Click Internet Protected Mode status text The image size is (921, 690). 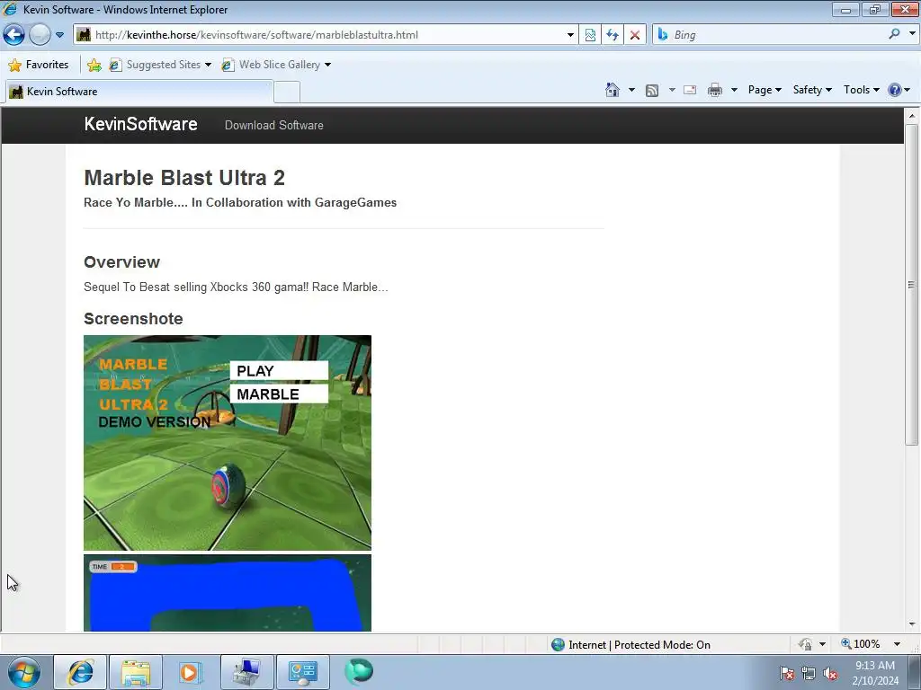[x=639, y=645]
